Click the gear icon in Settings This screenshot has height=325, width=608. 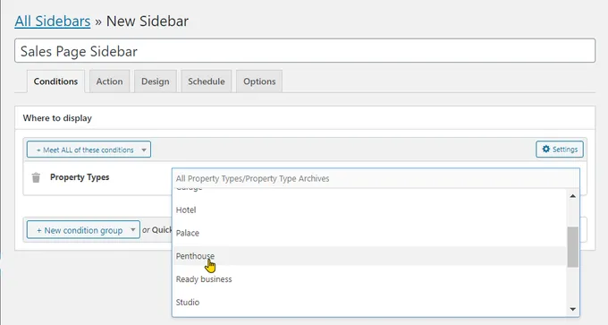click(x=546, y=150)
